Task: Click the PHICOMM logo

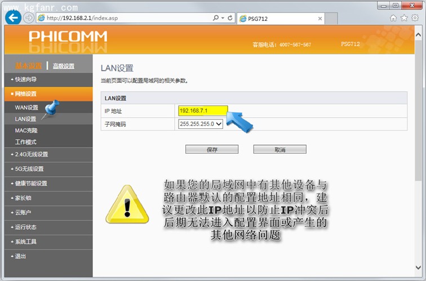Action: [68, 37]
